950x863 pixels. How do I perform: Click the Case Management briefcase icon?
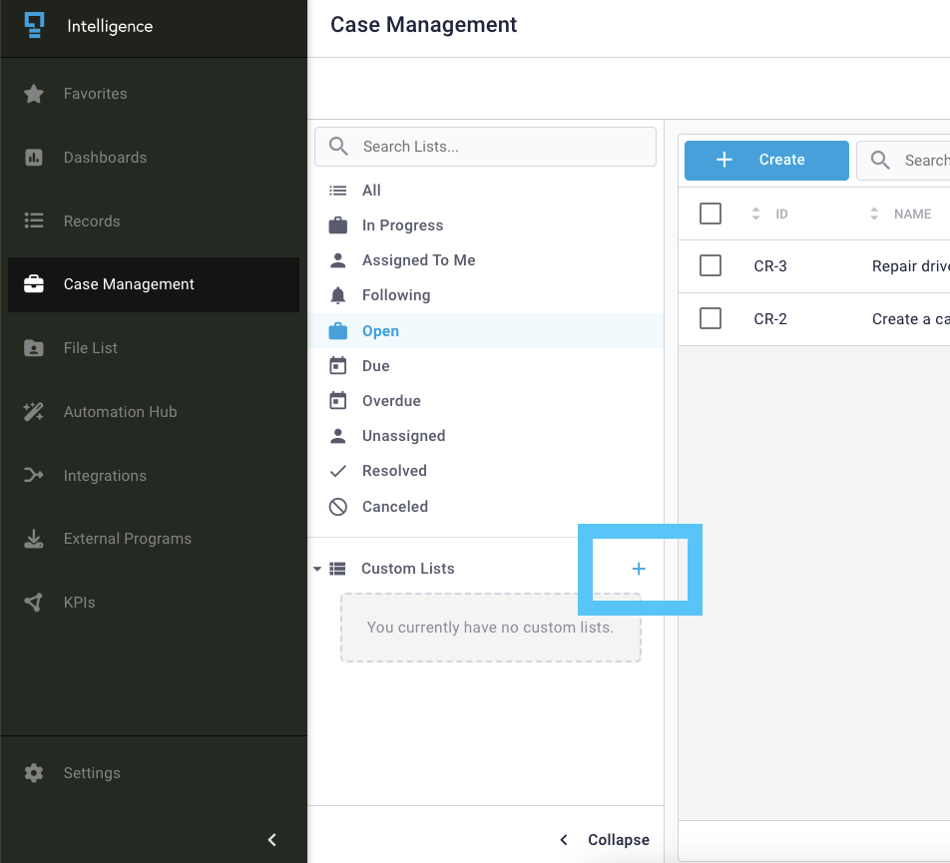pyautogui.click(x=34, y=284)
